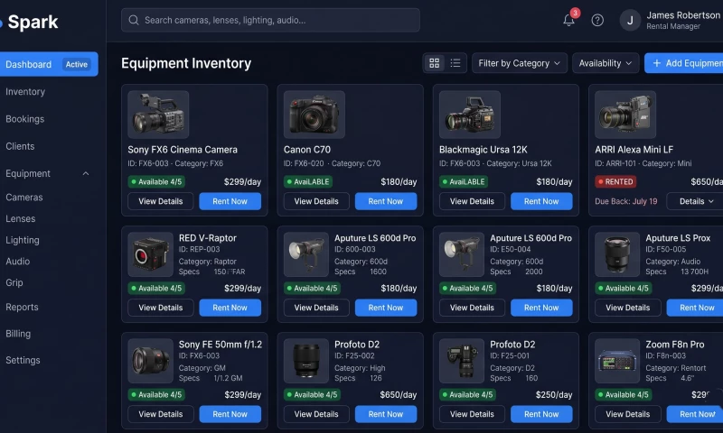The height and width of the screenshot is (433, 723).
Task: Rent Profoto D2 ID F25-002 now
Action: tap(386, 414)
